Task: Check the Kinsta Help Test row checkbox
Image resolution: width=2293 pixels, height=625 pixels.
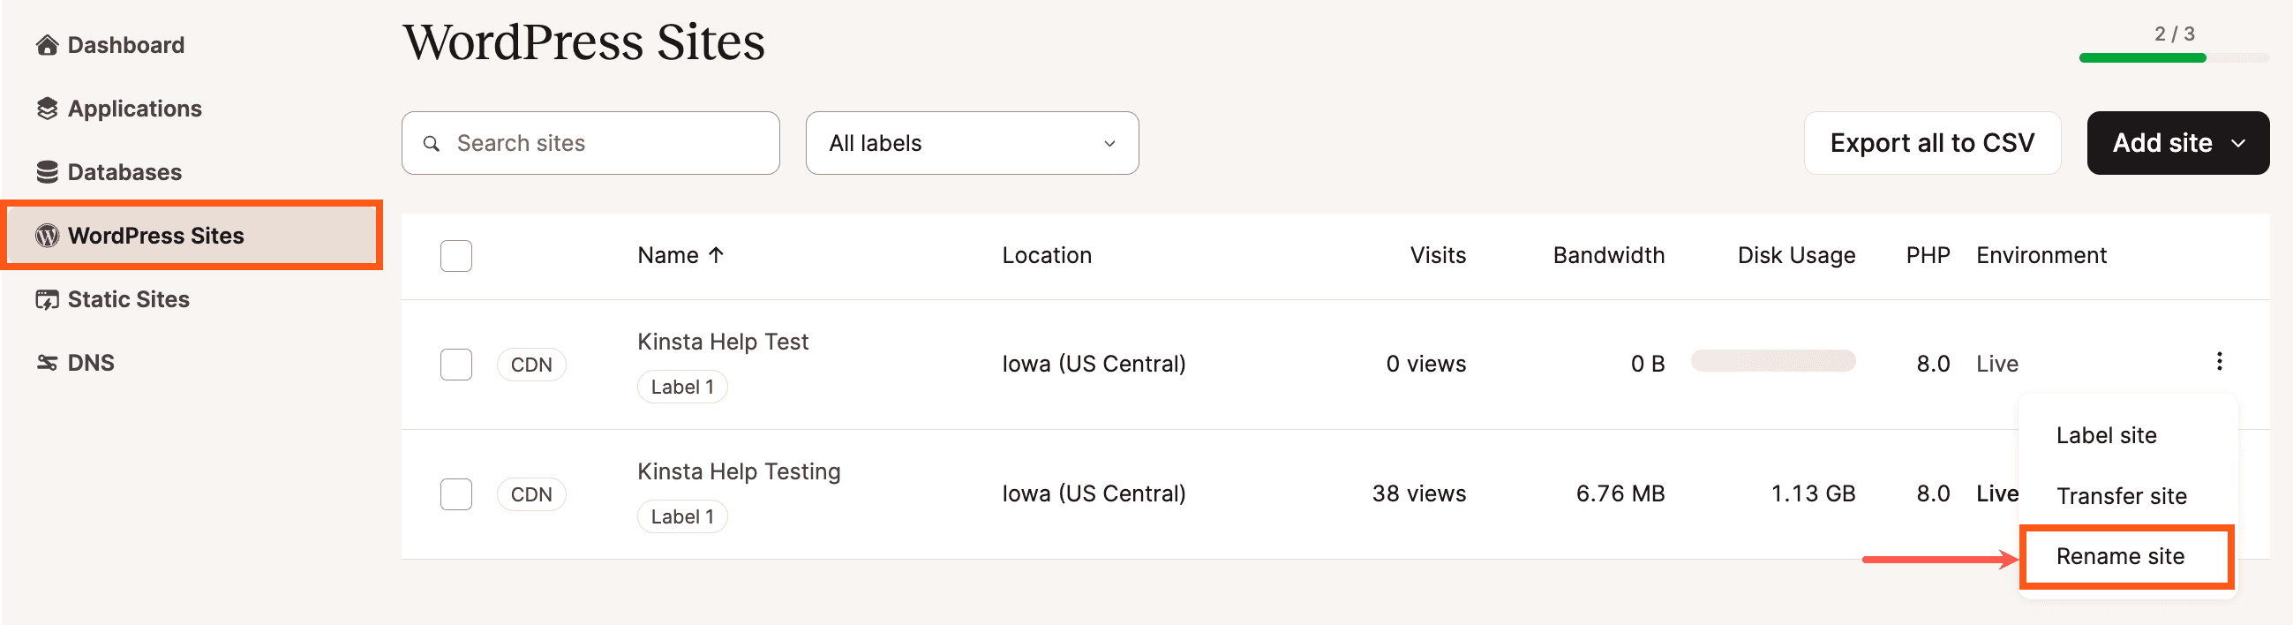Action: point(455,364)
